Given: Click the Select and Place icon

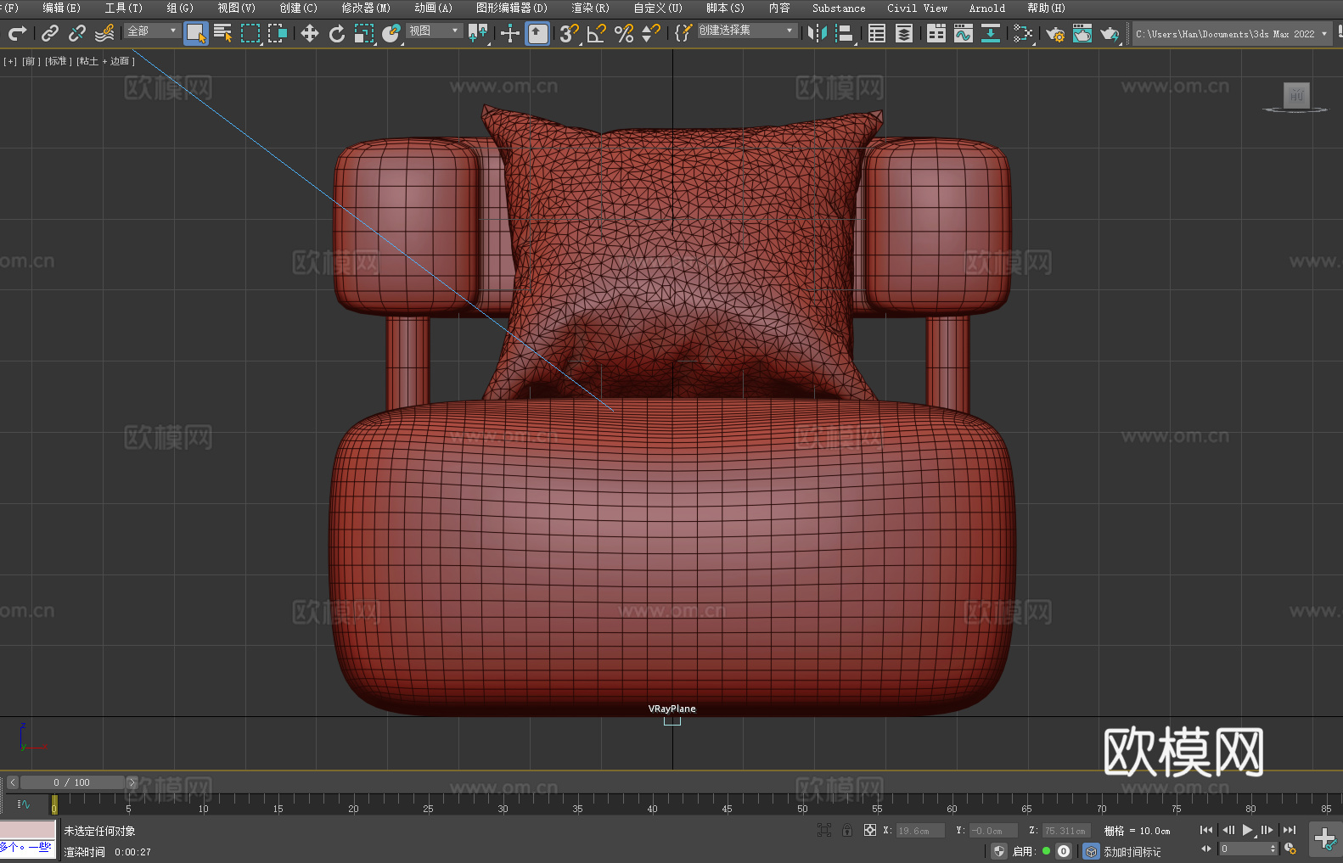Looking at the screenshot, I should pos(391,33).
